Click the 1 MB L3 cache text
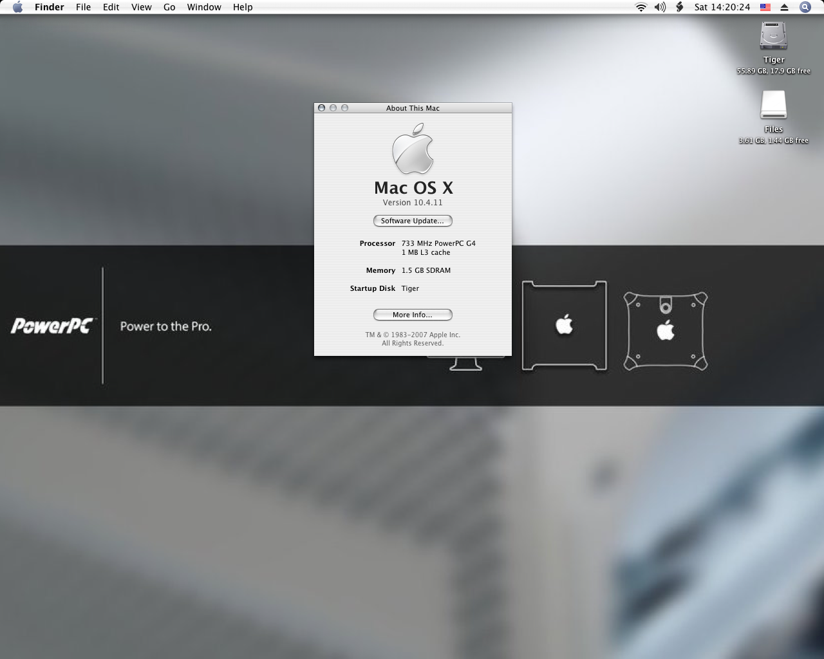The width and height of the screenshot is (824, 659). 426,252
